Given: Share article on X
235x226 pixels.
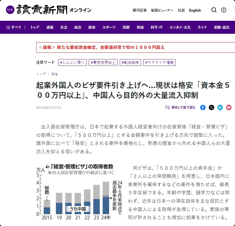Looking at the screenshot, I should pyautogui.click(x=212, y=107).
